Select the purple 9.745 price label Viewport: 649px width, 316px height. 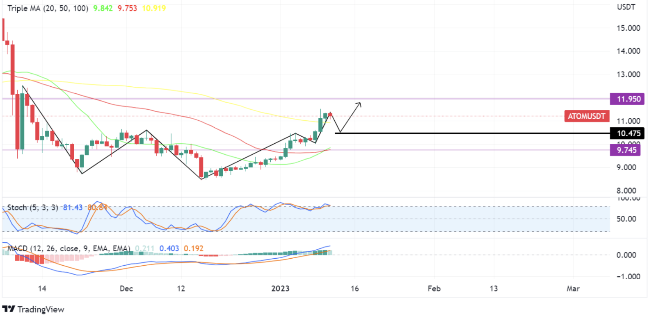(x=625, y=150)
